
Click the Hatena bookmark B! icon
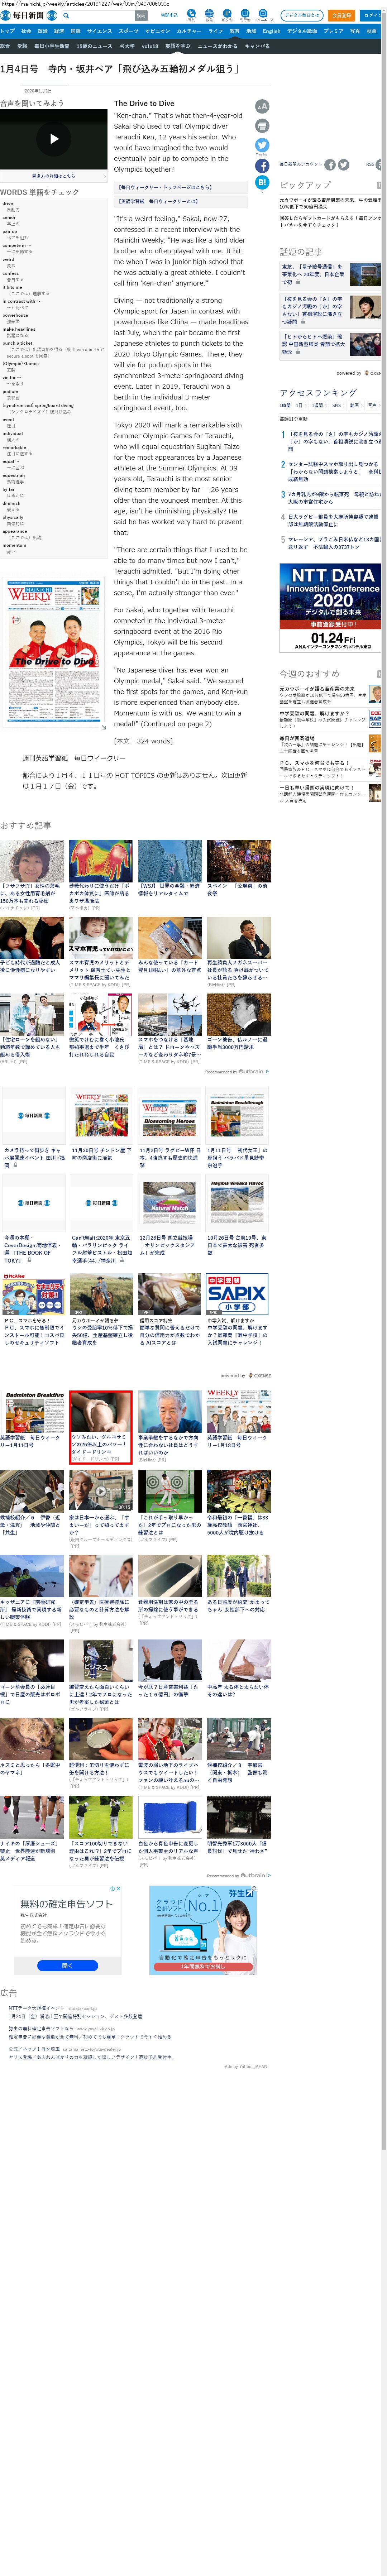pyautogui.click(x=262, y=183)
